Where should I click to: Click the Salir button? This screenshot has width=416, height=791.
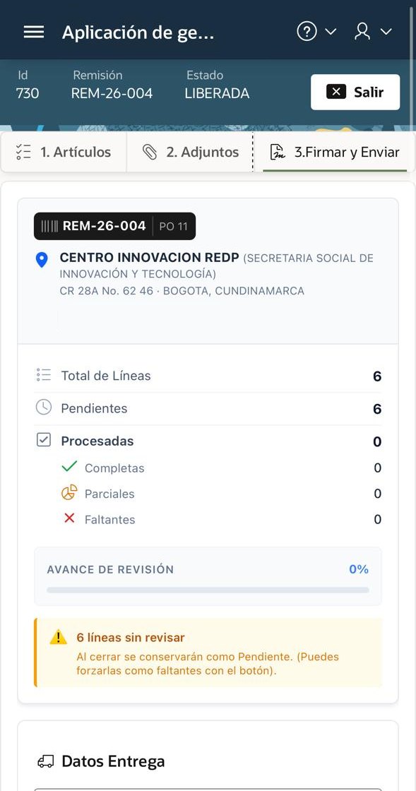pyautogui.click(x=355, y=92)
